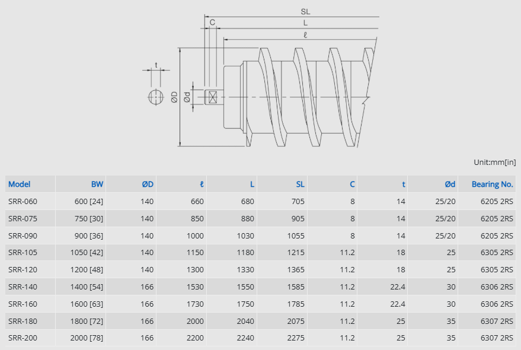
Task: Click the SRR-105 model name
Action: 23,253
